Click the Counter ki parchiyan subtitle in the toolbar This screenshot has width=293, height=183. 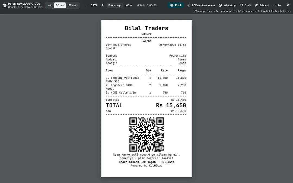pos(25,7)
